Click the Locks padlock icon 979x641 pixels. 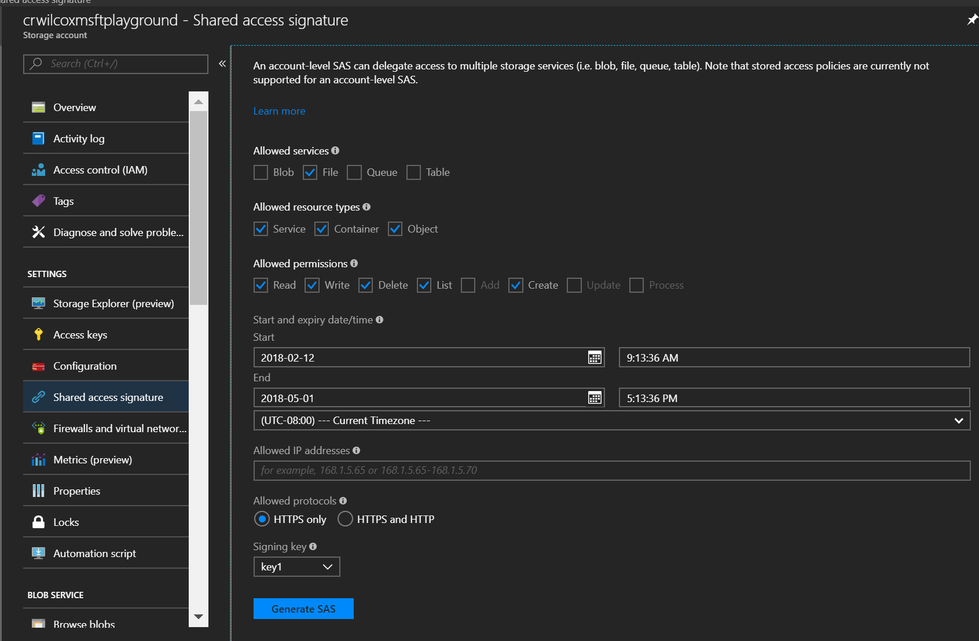(x=38, y=522)
